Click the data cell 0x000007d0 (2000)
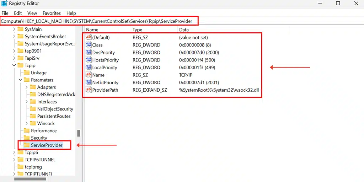The width and height of the screenshot is (364, 182). [199, 53]
